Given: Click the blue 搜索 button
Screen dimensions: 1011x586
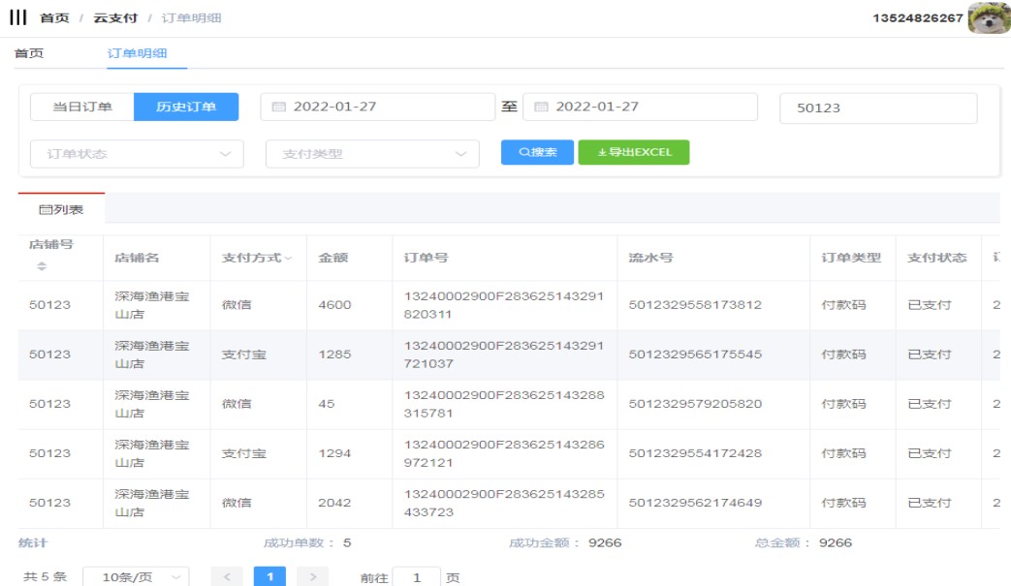Looking at the screenshot, I should click(537, 153).
